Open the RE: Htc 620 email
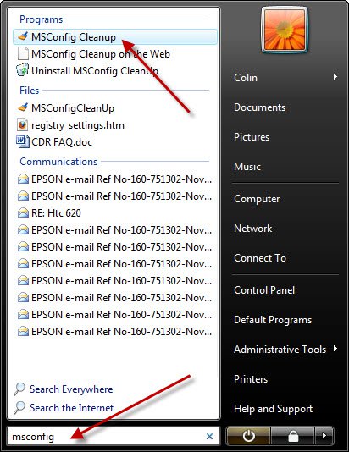Image resolution: width=349 pixels, height=452 pixels. point(56,213)
